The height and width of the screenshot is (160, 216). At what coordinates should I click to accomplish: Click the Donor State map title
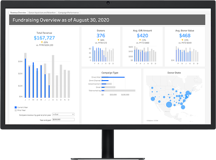[x=174, y=73]
